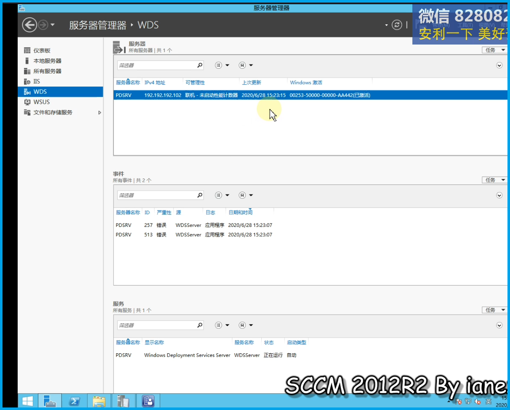Click the network tray icon

point(468,402)
